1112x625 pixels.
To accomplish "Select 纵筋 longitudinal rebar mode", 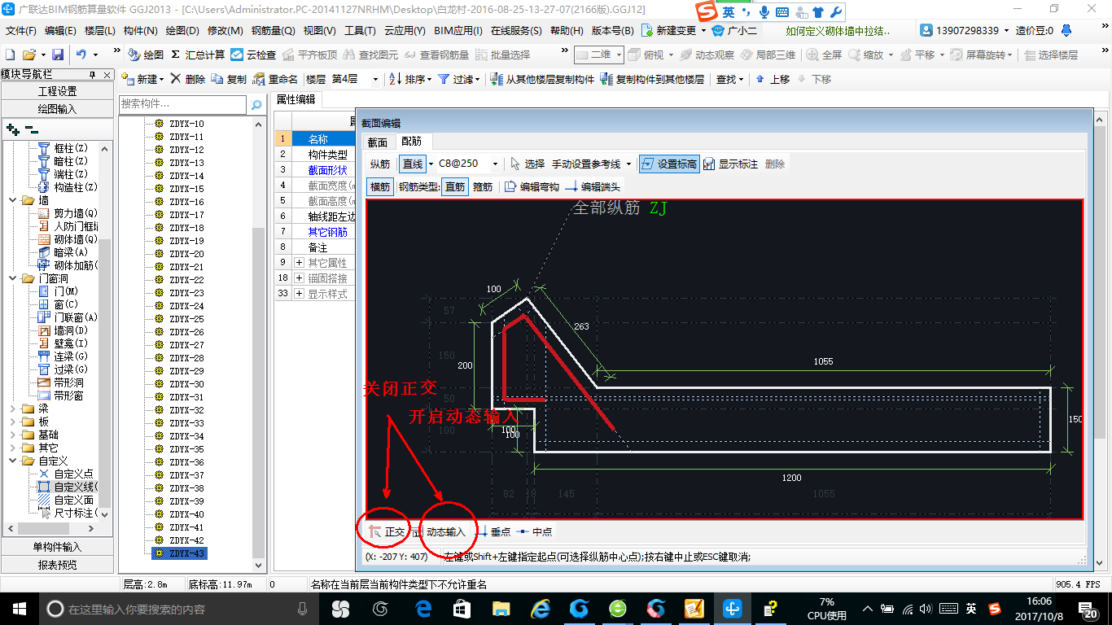I will tap(380, 164).
